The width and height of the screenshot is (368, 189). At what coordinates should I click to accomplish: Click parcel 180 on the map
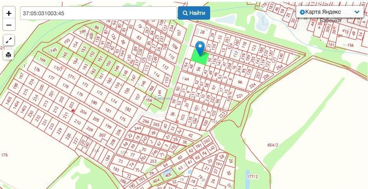point(94,102)
